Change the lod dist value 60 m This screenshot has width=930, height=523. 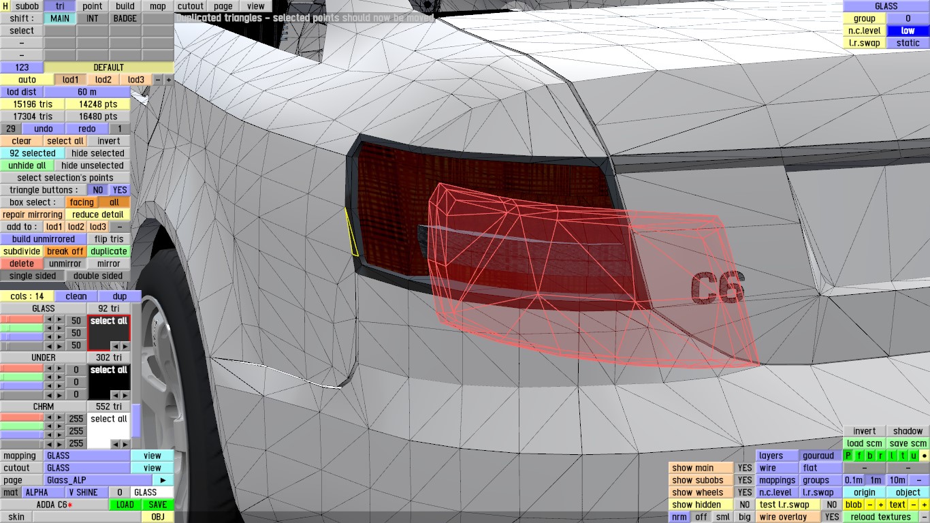tap(87, 92)
